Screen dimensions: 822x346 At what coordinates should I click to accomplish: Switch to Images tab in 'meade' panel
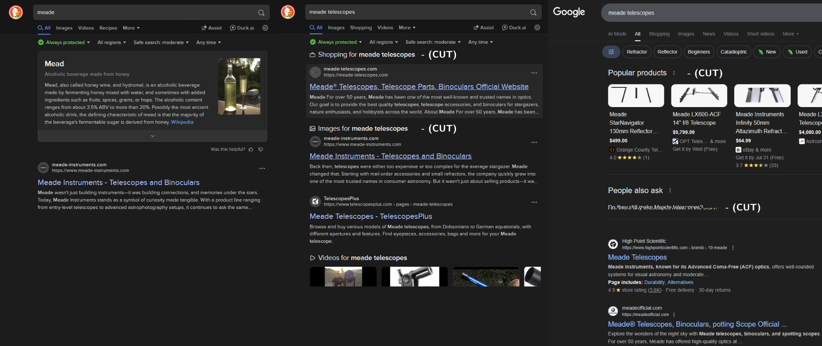point(64,28)
